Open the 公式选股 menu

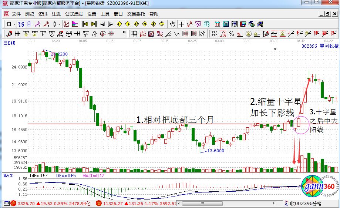tap(74, 14)
